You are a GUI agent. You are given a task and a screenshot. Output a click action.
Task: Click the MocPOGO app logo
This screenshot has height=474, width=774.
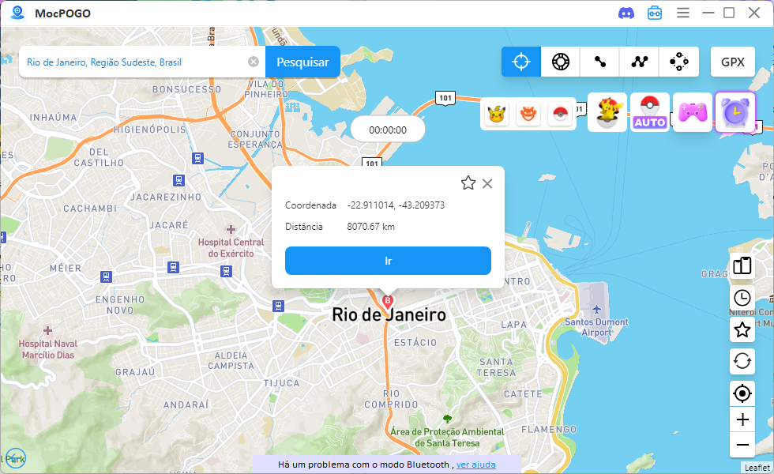(17, 13)
